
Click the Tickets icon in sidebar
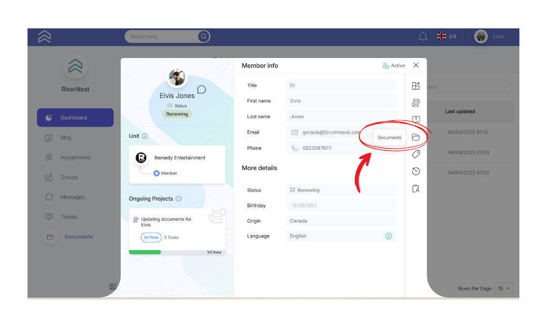click(49, 217)
